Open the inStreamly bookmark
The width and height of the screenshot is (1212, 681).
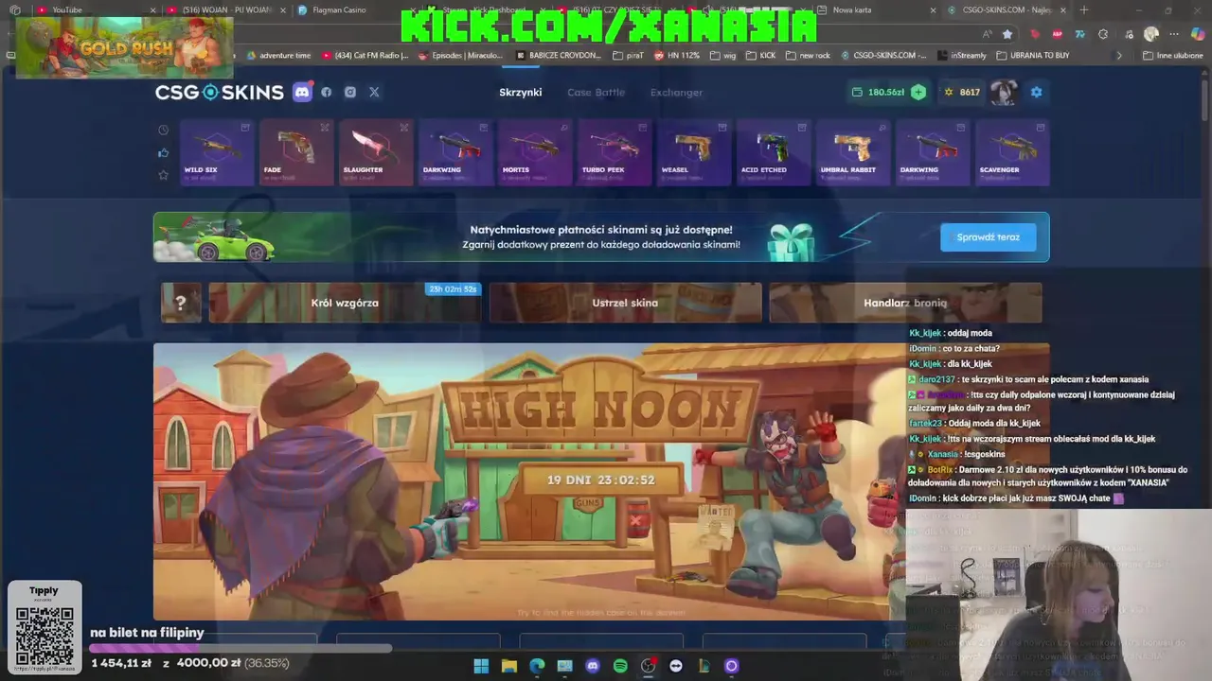961,56
